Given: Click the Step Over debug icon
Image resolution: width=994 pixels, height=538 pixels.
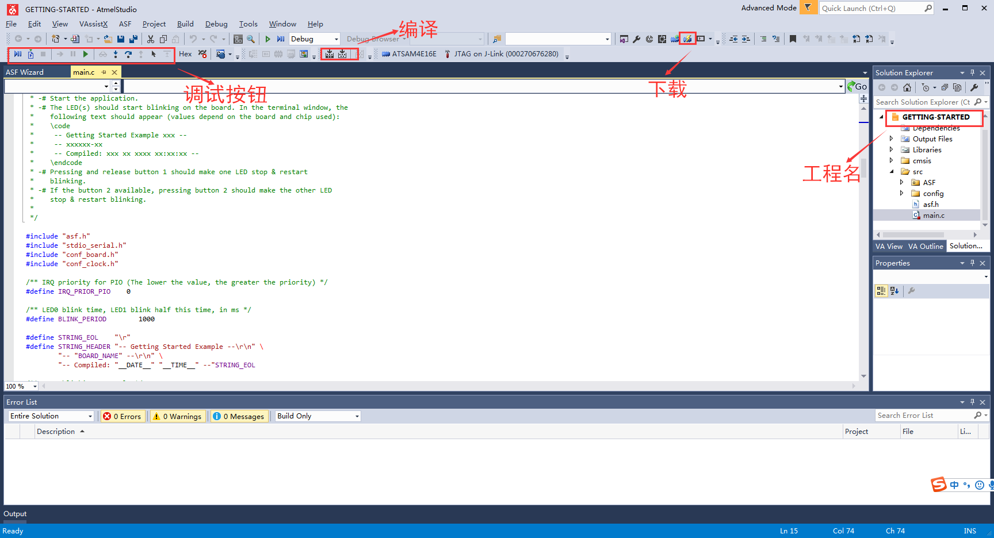Looking at the screenshot, I should (128, 54).
